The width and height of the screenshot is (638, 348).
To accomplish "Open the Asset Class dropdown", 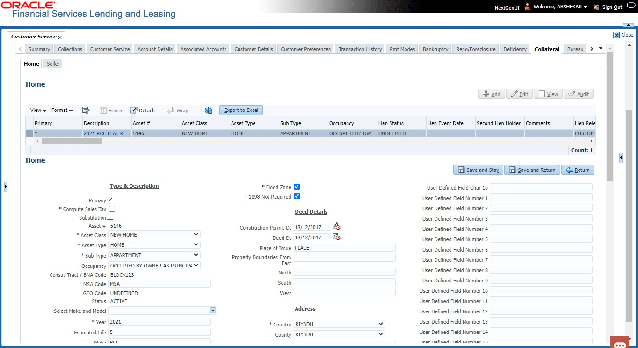I will [x=154, y=235].
